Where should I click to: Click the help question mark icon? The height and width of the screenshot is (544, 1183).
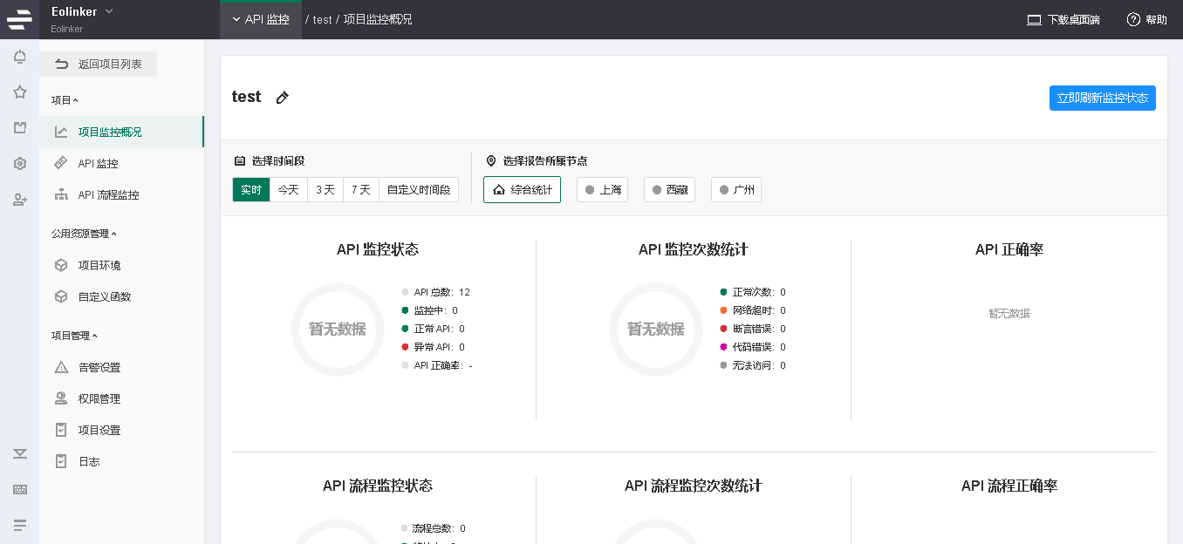click(1133, 19)
